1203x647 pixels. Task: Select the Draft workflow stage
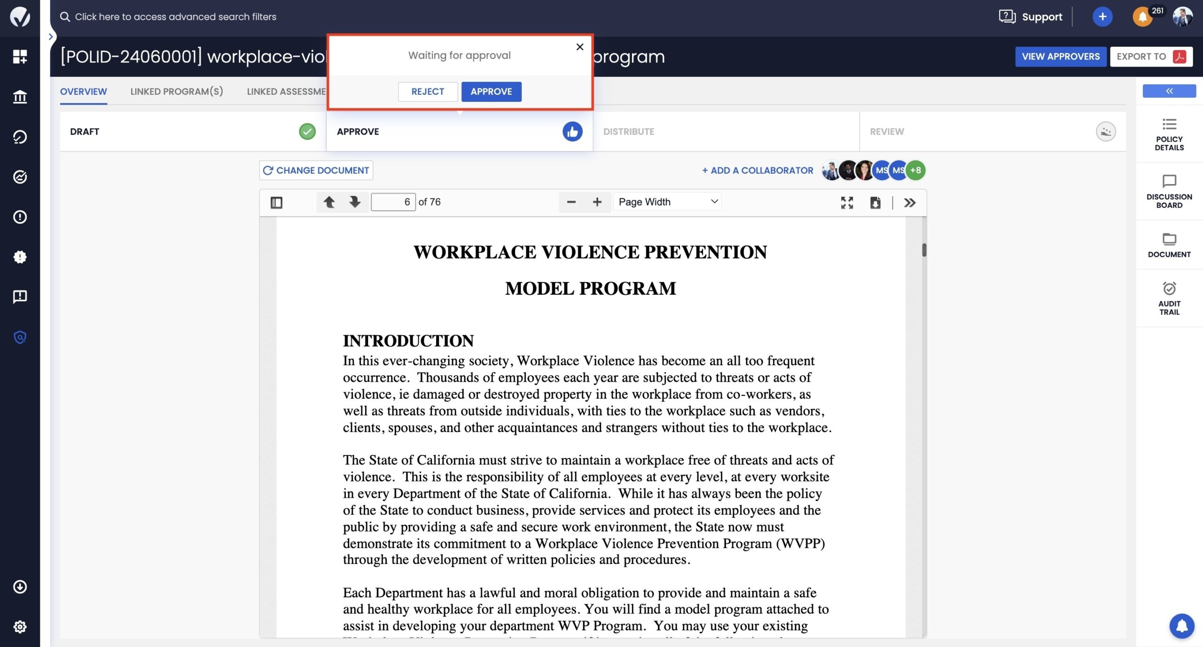pyautogui.click(x=193, y=132)
